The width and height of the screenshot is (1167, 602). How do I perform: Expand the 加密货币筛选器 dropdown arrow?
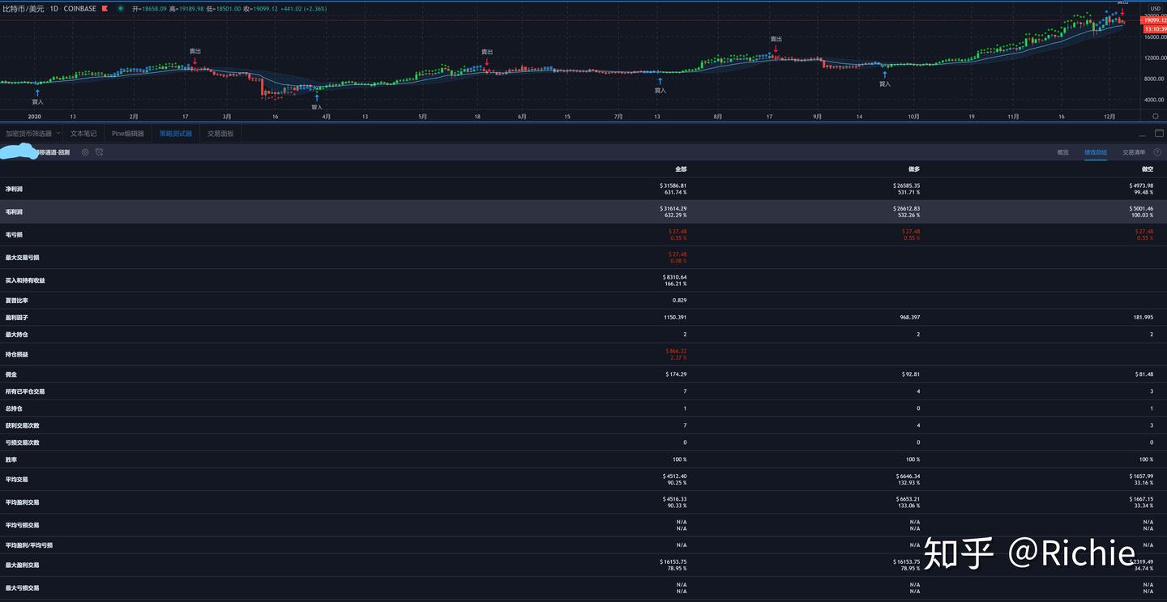click(x=58, y=133)
